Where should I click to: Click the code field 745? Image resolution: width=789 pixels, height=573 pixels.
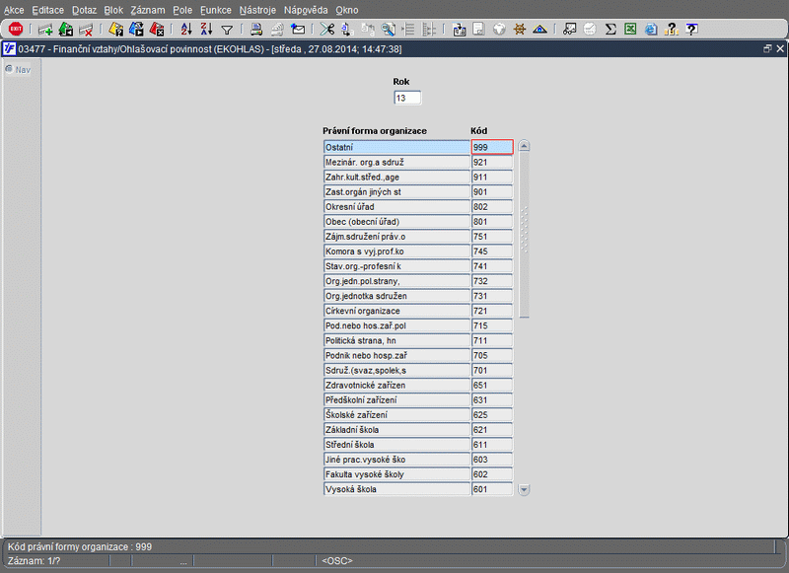tap(492, 251)
